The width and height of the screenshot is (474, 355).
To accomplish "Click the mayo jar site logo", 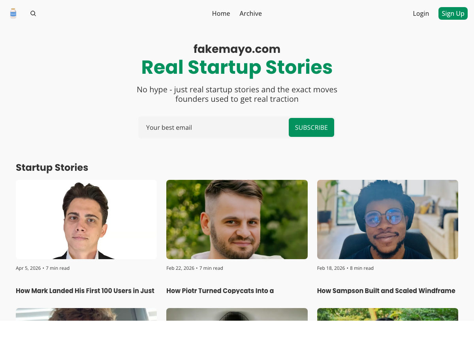I will 13,13.
